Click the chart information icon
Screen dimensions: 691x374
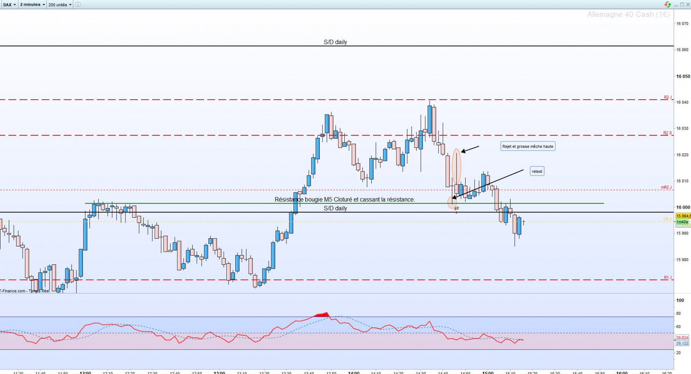[x=78, y=5]
